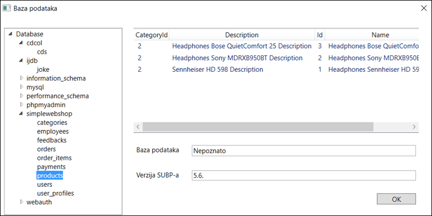Select the users table
432x216 pixels.
[45, 185]
